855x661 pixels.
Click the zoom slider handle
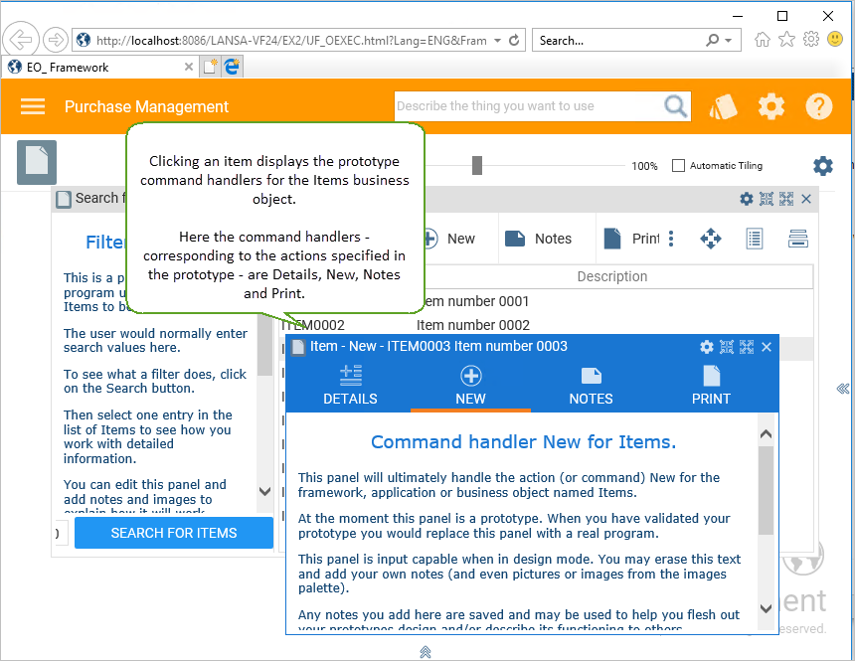coord(477,165)
